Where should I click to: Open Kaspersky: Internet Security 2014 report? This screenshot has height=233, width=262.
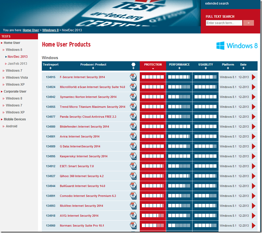[84, 156]
